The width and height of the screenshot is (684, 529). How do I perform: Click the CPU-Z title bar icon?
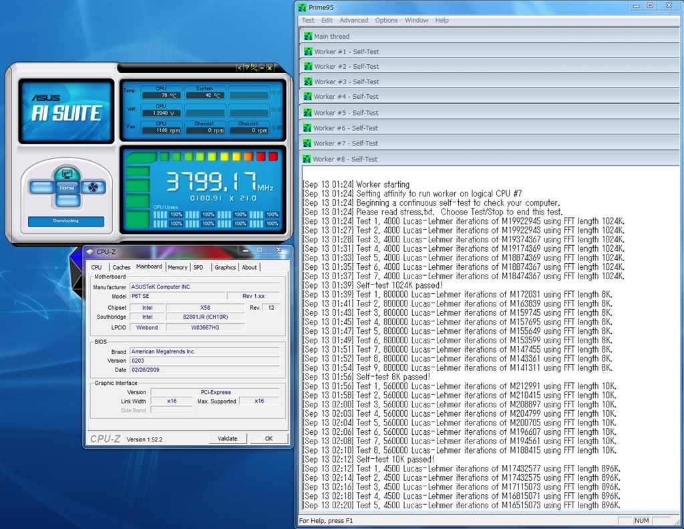tap(90, 252)
